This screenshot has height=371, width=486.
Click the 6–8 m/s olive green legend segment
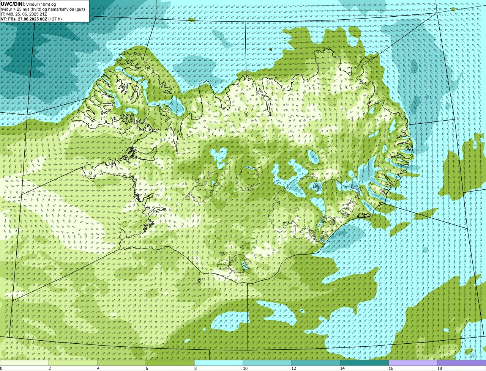tap(170, 363)
